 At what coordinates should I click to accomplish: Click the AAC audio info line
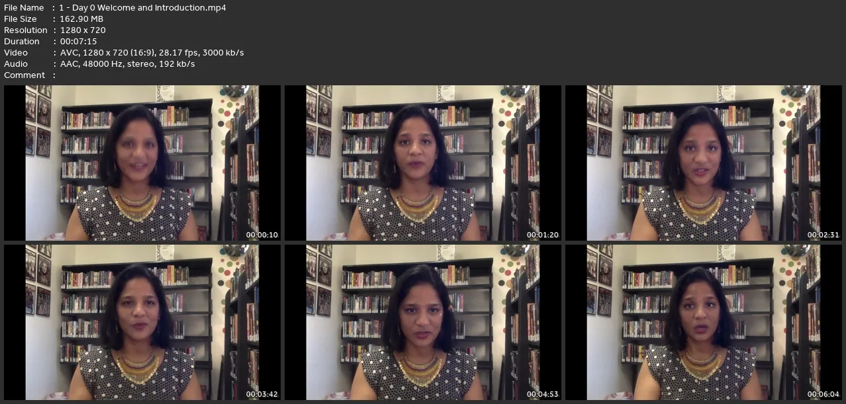[127, 64]
